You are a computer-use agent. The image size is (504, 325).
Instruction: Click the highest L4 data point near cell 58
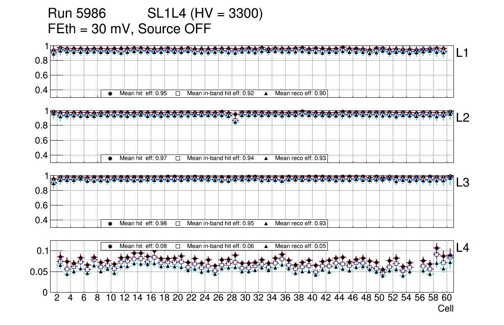click(x=437, y=248)
